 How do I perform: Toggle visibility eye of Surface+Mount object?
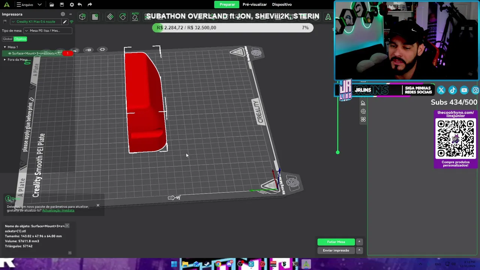tap(10, 53)
